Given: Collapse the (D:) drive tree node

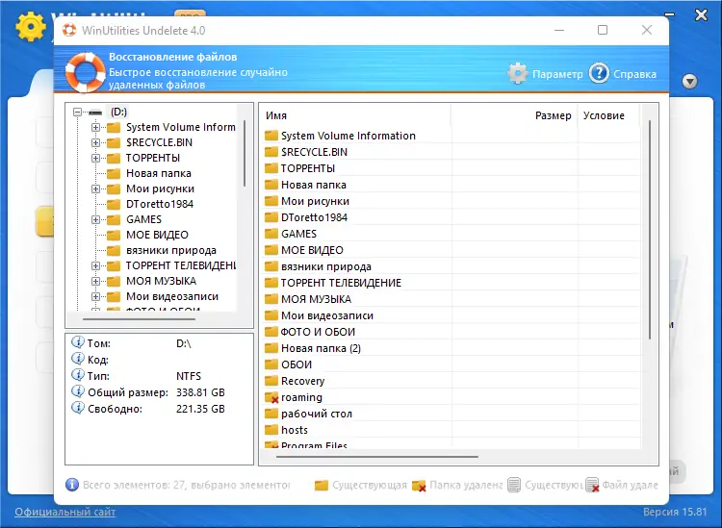Looking at the screenshot, I should coord(77,112).
